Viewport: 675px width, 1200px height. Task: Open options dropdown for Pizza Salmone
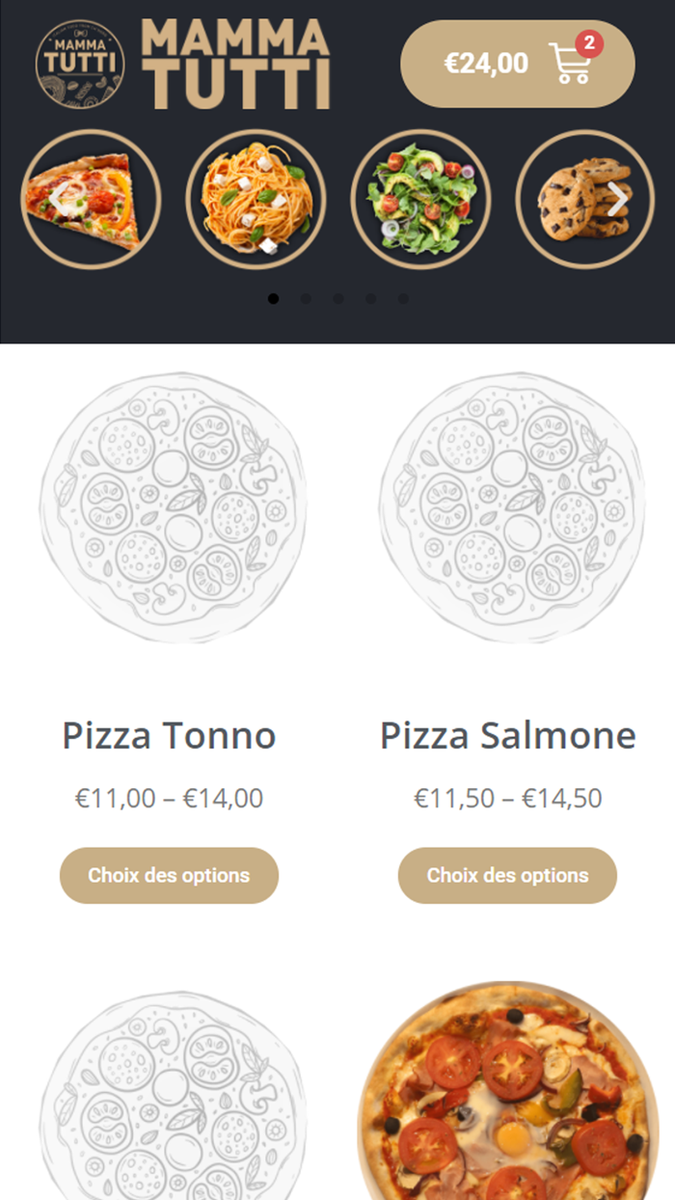[506, 875]
